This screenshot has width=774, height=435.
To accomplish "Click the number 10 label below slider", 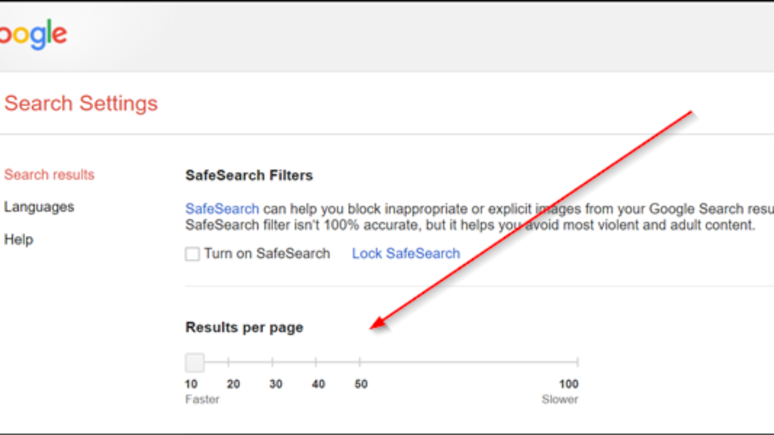I will 192,385.
